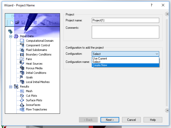
Task: Collapse the Input Data tree node
Action: (11, 36)
